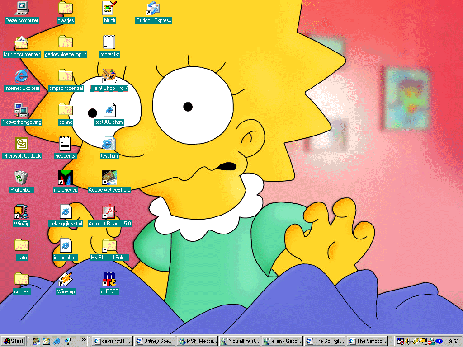463x347 pixels.
Task: Click the volume speaker tray icon
Action: coord(407,341)
